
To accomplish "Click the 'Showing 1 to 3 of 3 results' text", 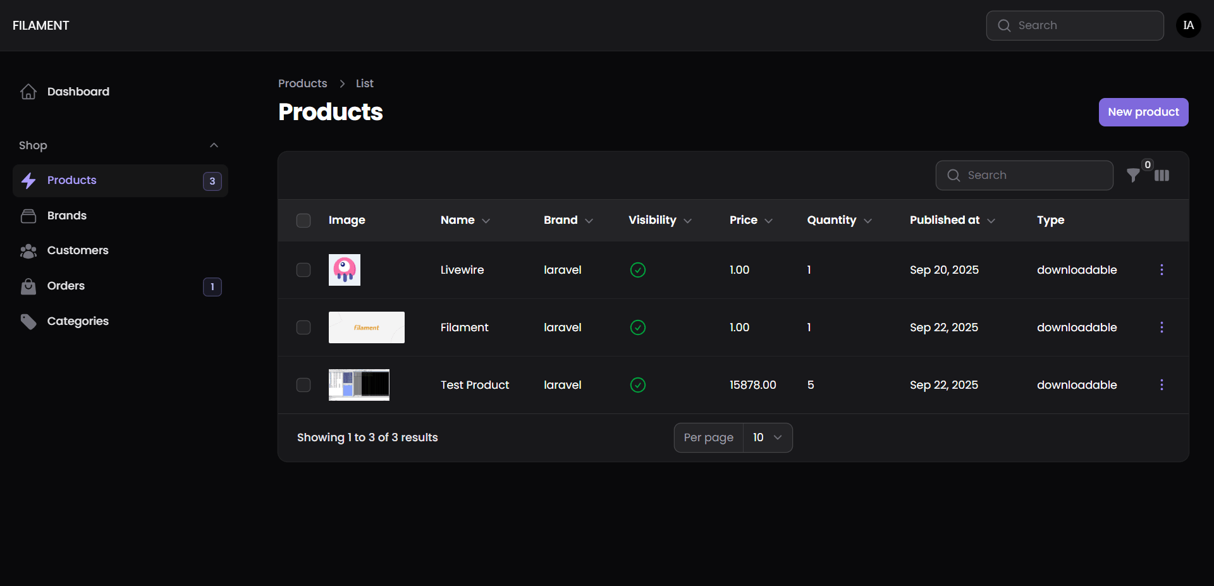I will [x=367, y=437].
